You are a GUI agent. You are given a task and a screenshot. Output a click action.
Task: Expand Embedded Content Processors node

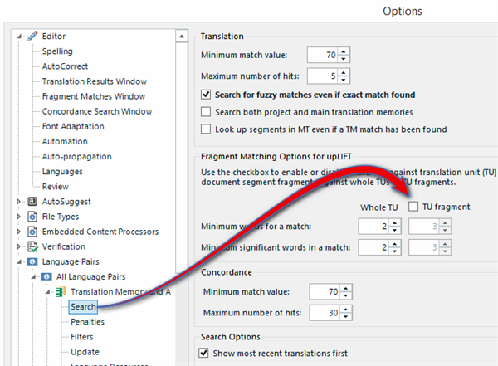click(19, 232)
